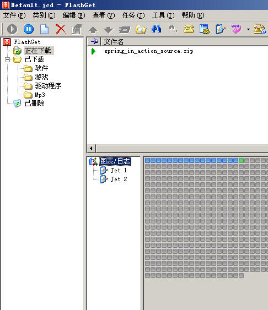Select the 已删除 recycle category
The width and height of the screenshot is (268, 310).
pyautogui.click(x=34, y=104)
